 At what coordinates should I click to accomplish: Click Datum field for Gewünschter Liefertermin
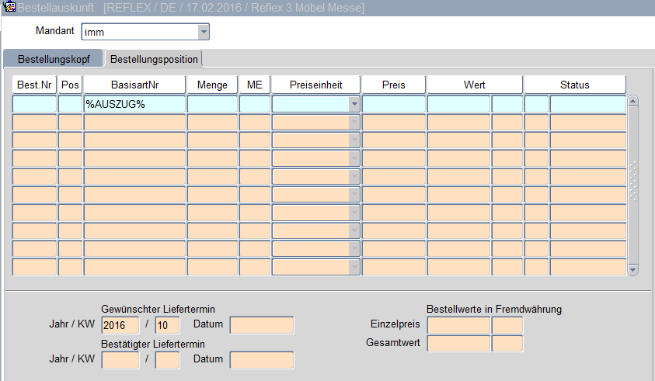pyautogui.click(x=262, y=324)
